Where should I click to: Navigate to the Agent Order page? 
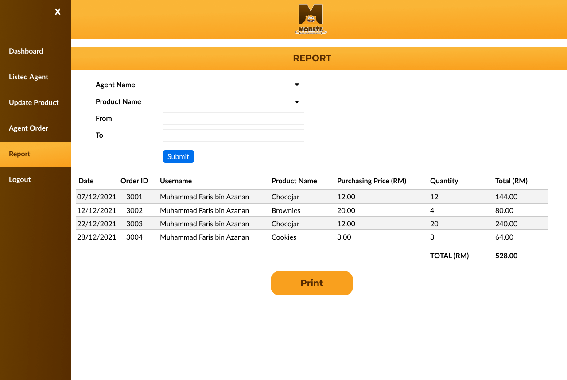click(29, 128)
